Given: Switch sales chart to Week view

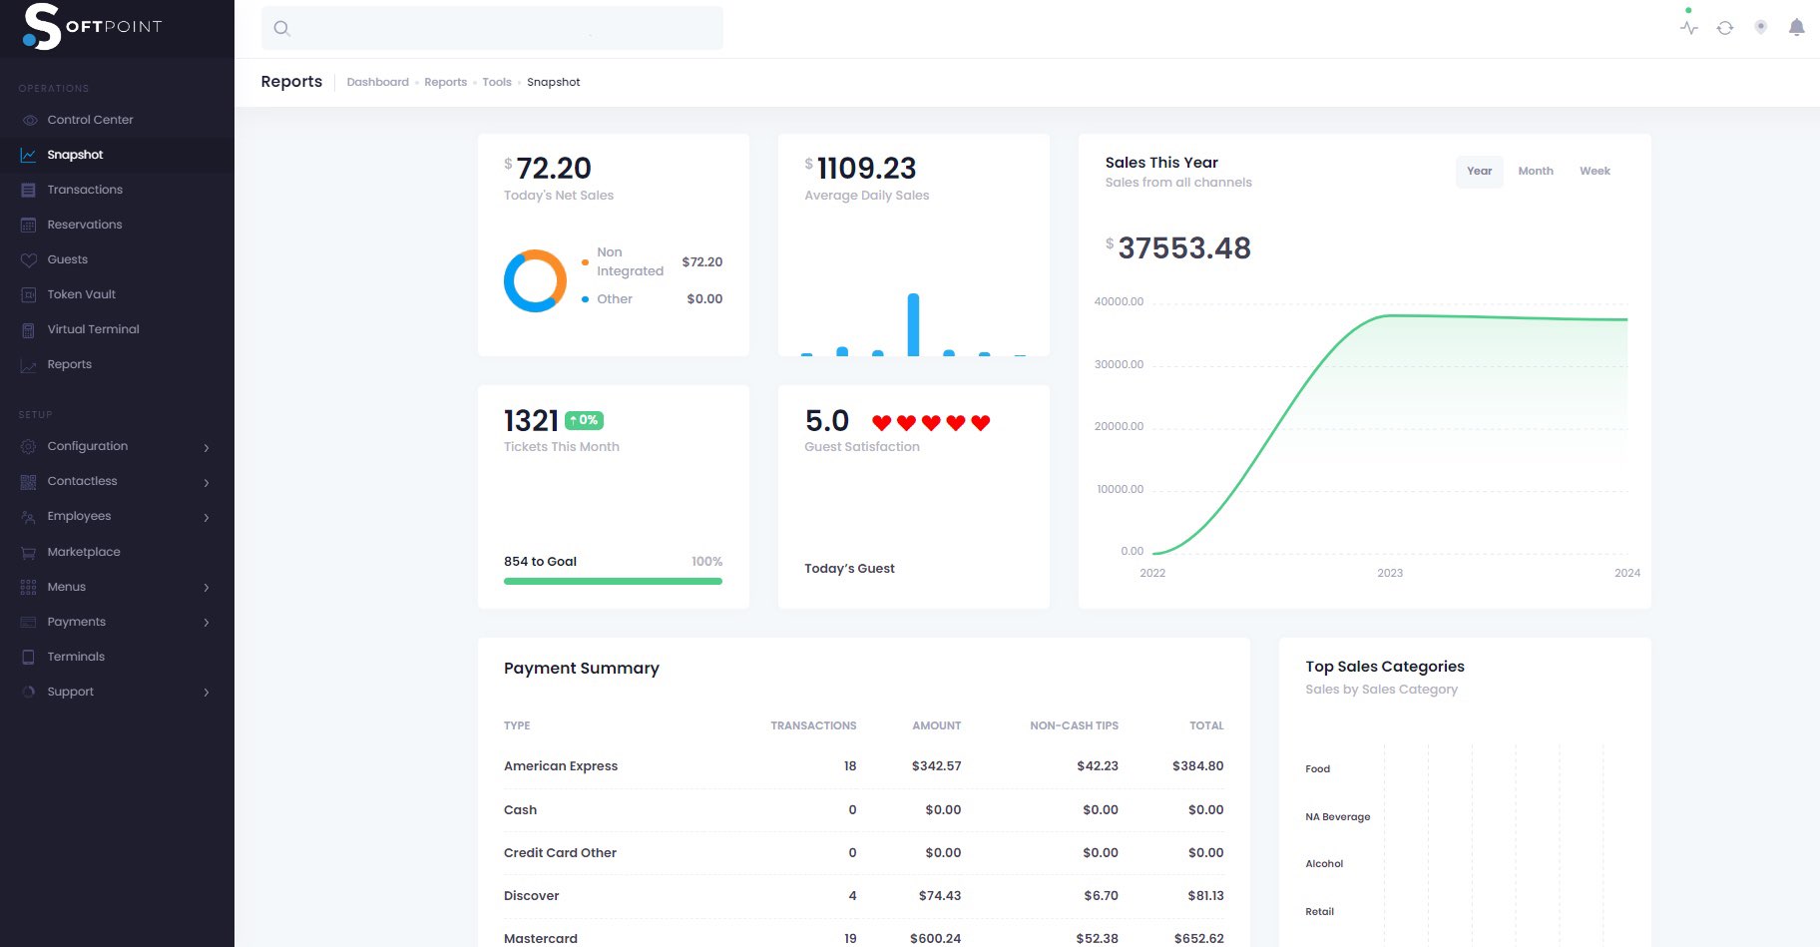Looking at the screenshot, I should [x=1594, y=171].
